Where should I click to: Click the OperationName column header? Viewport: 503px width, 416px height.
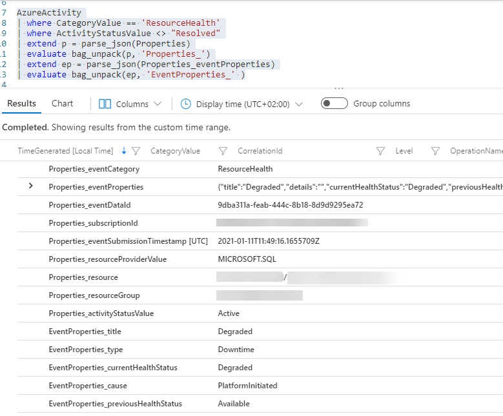click(476, 151)
